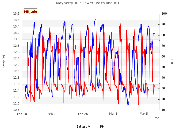This screenshot has height=132, width=176.
Task: Click the red Battery V legend swatch
Action: click(x=73, y=127)
